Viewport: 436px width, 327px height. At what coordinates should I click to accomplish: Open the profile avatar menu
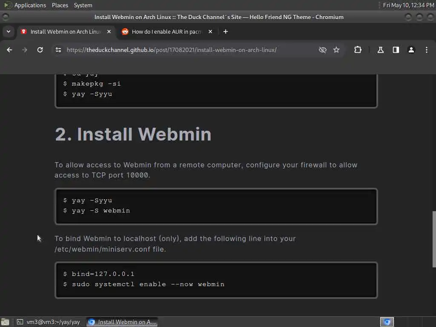411,50
